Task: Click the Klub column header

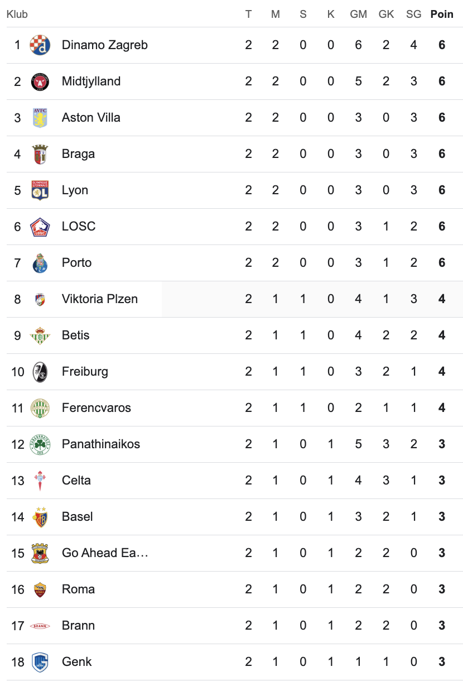Action: [x=17, y=15]
